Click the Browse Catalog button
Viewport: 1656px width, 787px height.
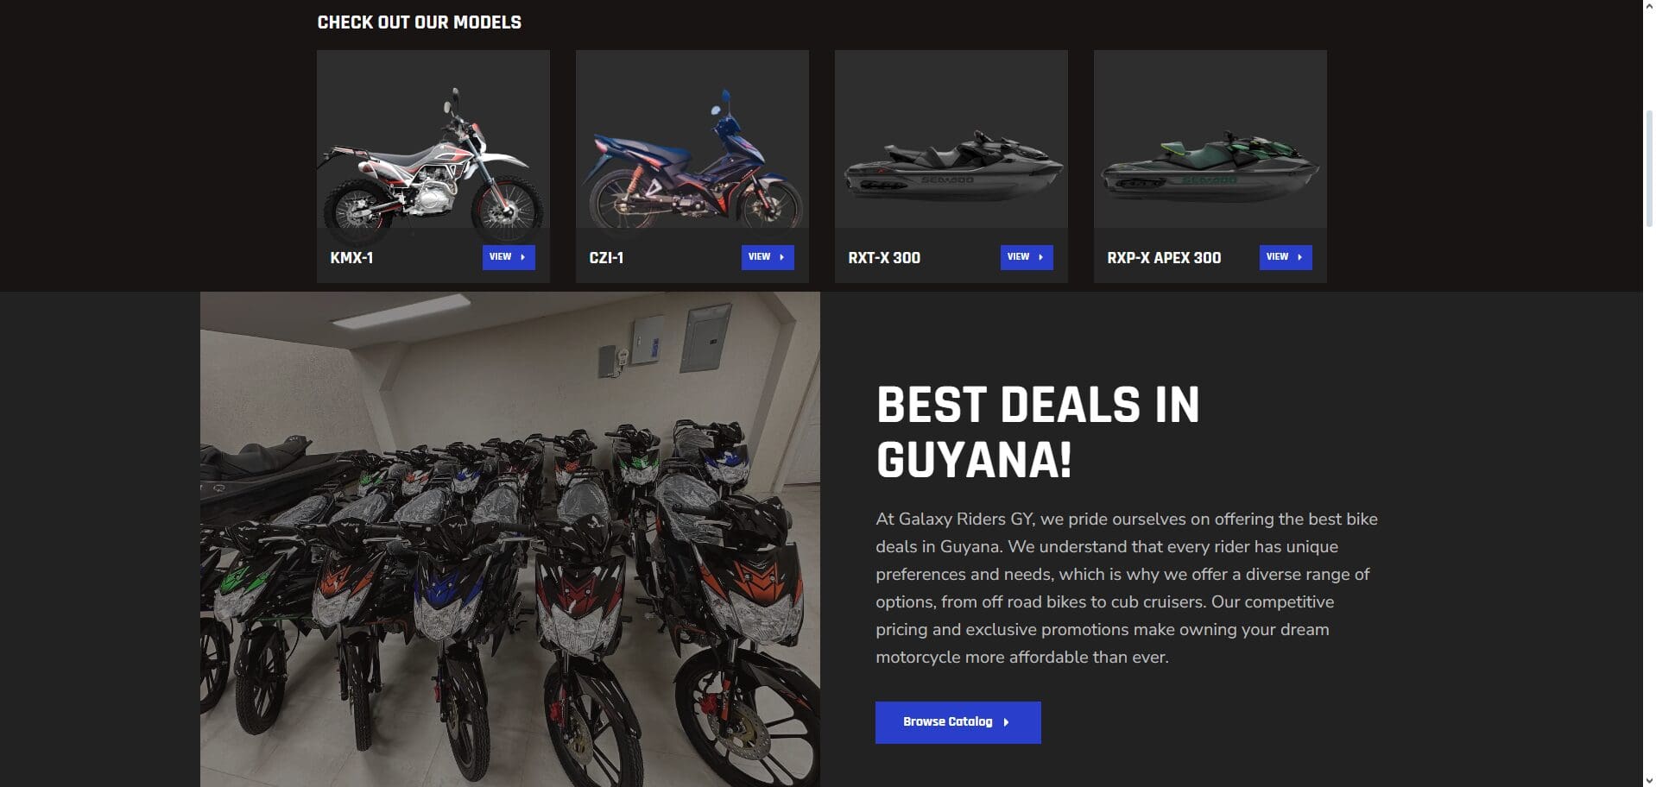(958, 722)
